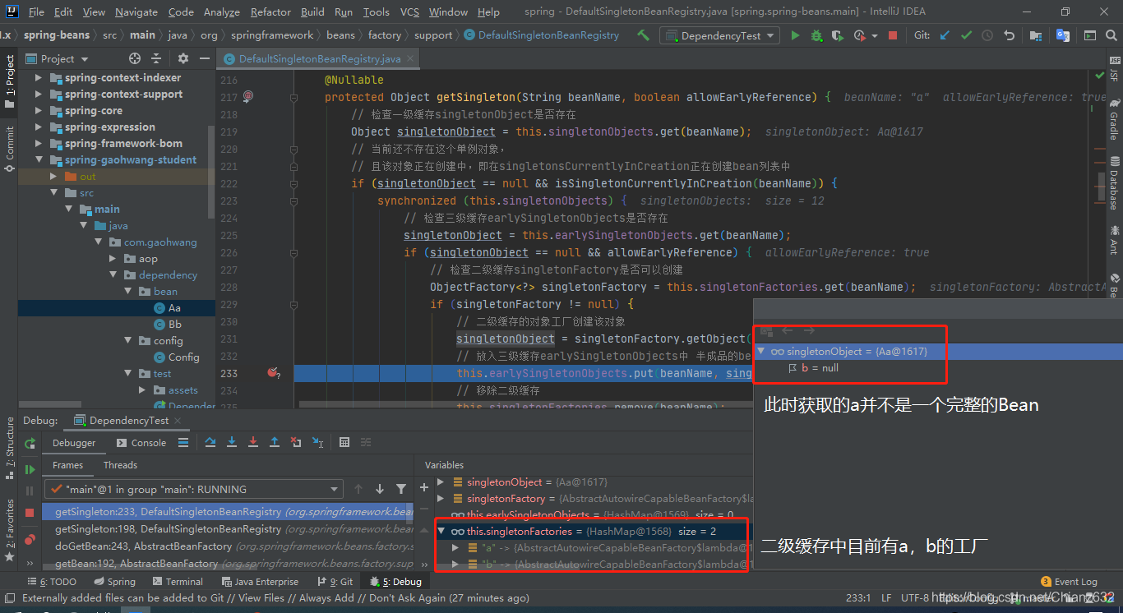The width and height of the screenshot is (1123, 613).
Task: Collapse the dependency package node
Action: coord(113,275)
